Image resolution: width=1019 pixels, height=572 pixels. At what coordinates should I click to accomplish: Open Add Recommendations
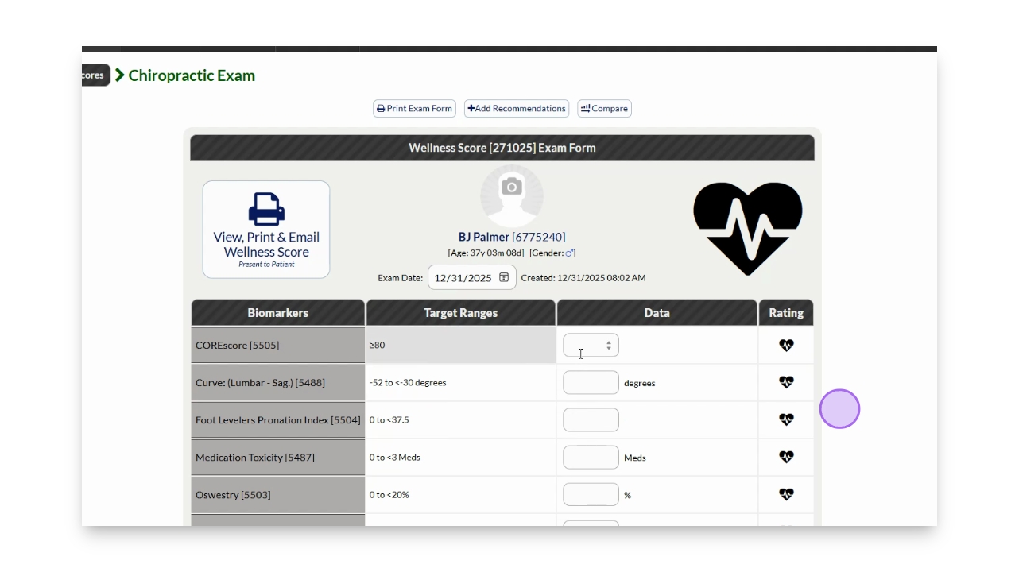click(517, 109)
